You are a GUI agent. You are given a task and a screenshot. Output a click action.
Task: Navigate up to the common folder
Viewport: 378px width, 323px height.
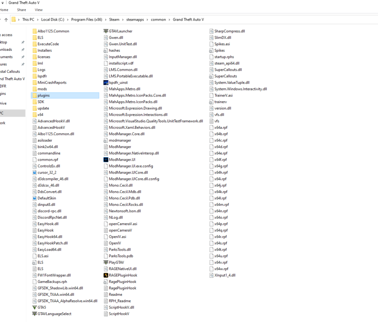[6, 19]
